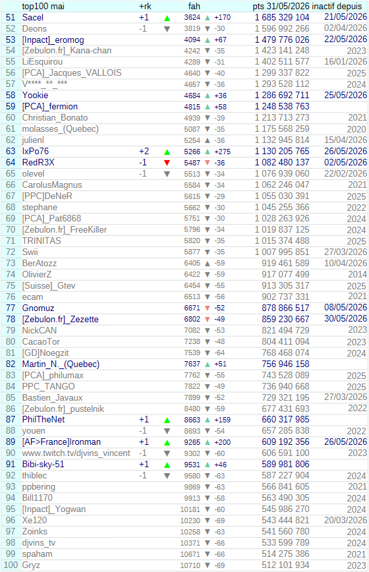Click the green rank arrow for Bibi-sky-51

[x=167, y=465]
